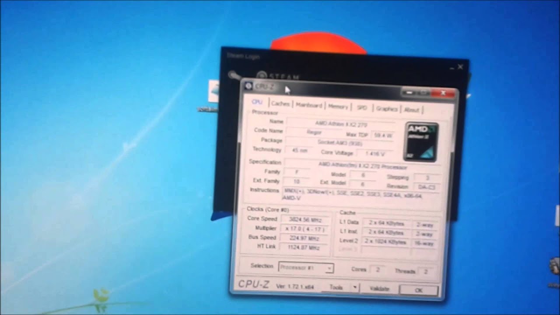Click the CPU-Z title bar application icon
Viewport: 560px width, 315px height.
tap(248, 86)
